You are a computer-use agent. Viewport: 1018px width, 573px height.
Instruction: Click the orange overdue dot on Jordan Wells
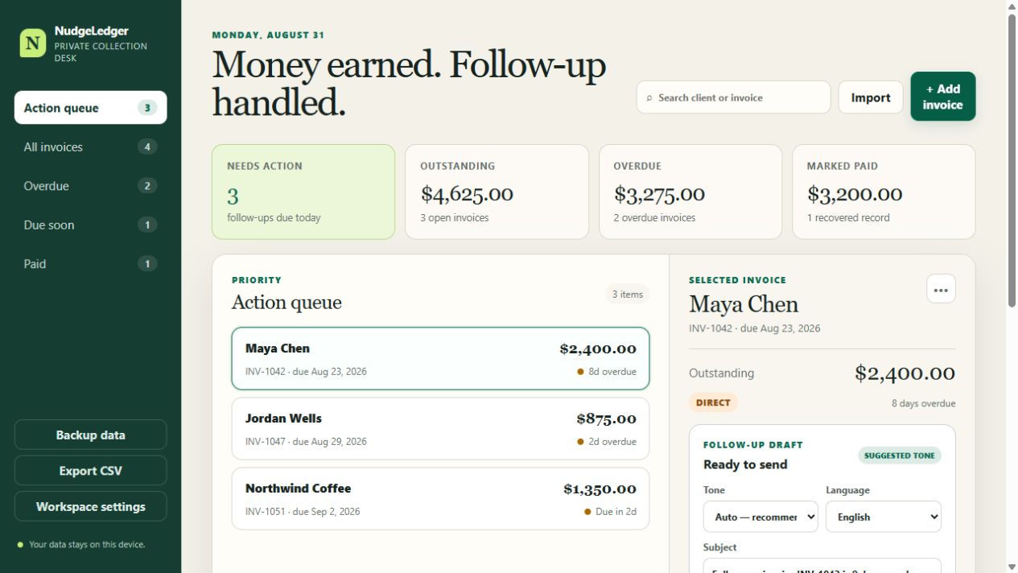(x=580, y=442)
